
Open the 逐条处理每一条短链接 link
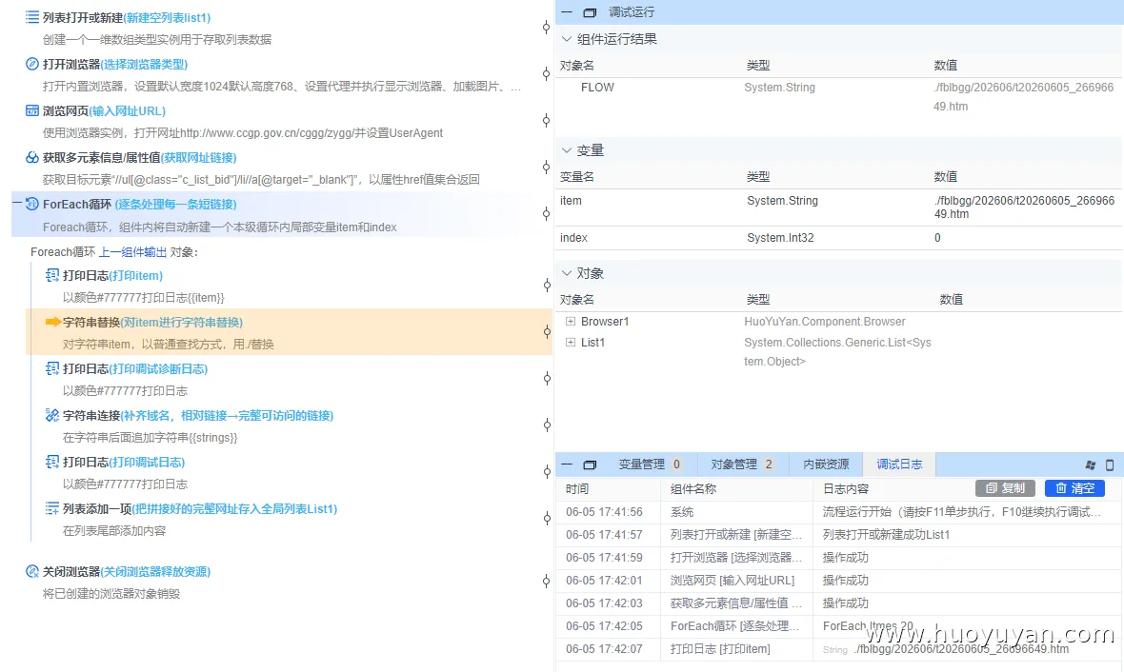coord(175,204)
